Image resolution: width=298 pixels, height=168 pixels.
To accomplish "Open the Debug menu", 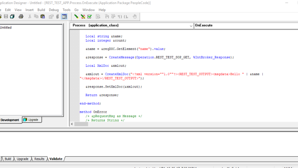I will pyautogui.click(x=54, y=10).
